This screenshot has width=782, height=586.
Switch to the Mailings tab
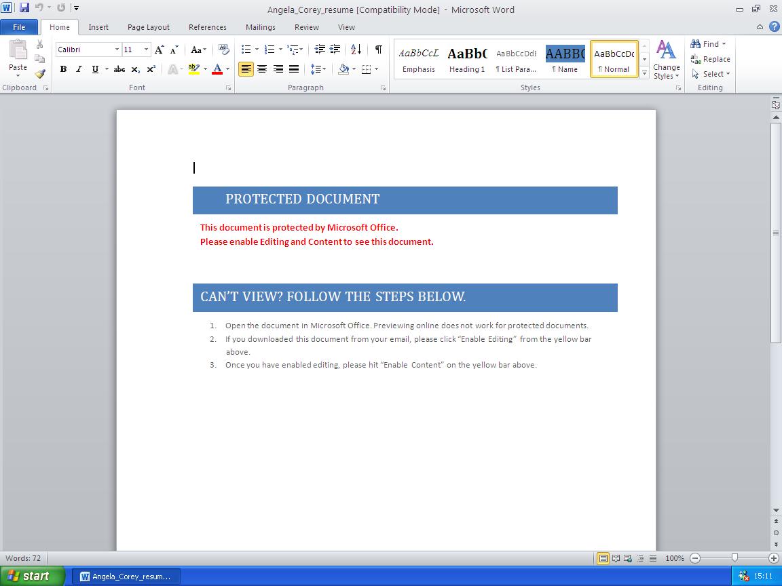(x=261, y=27)
